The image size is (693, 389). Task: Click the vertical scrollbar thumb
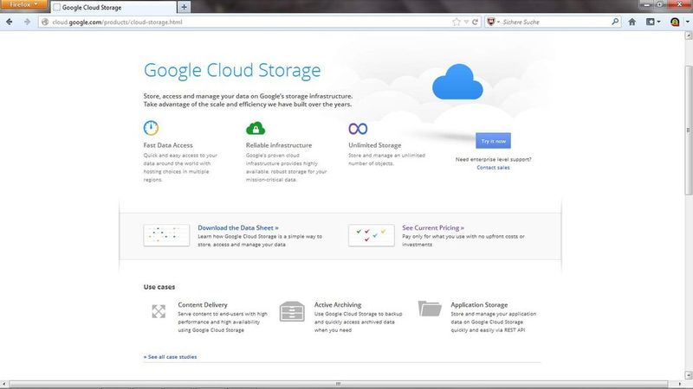pos(688,131)
